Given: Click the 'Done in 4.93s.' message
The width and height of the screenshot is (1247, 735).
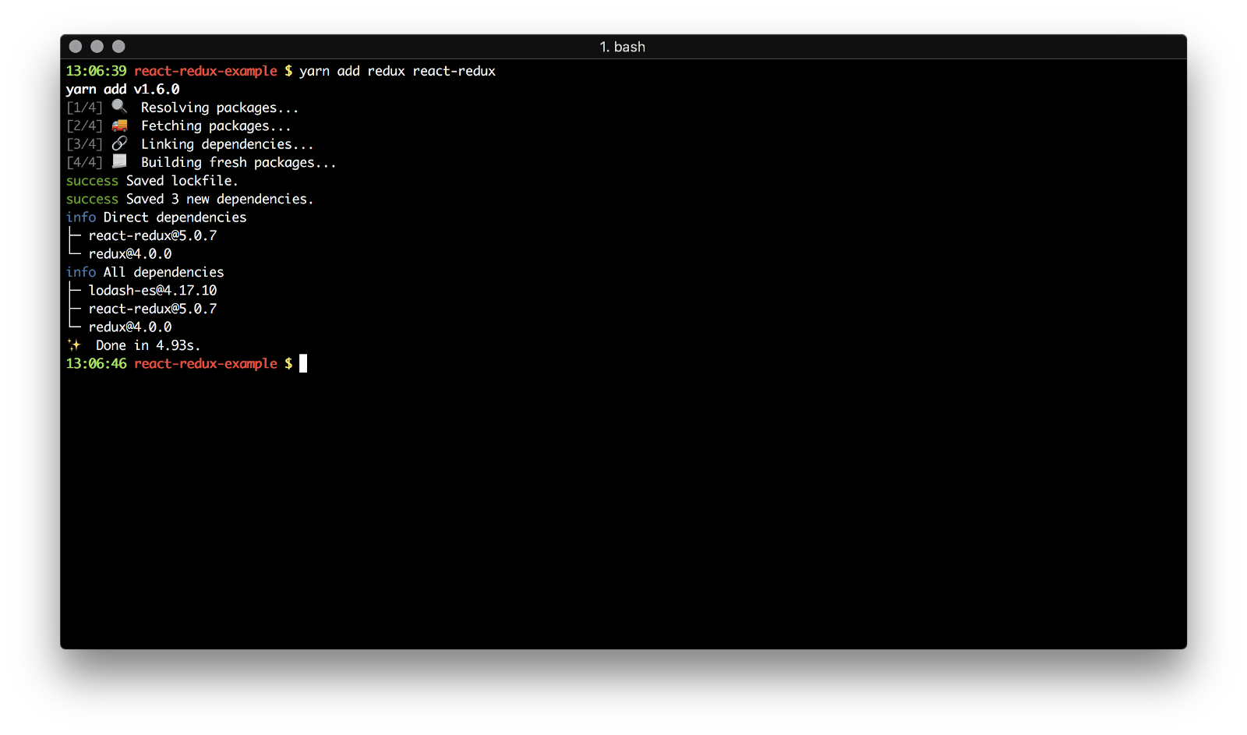Looking at the screenshot, I should coord(148,345).
